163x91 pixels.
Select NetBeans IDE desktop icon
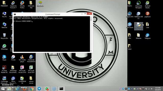coord(139,15)
